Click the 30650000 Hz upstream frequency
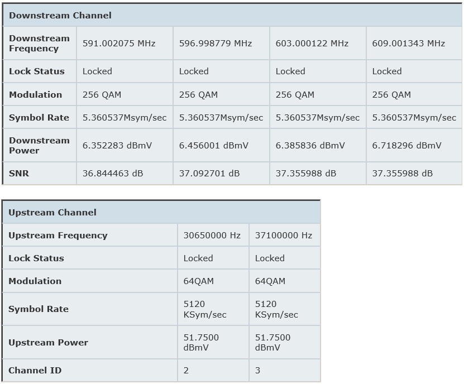Screen dimensions: 464x384 212,236
